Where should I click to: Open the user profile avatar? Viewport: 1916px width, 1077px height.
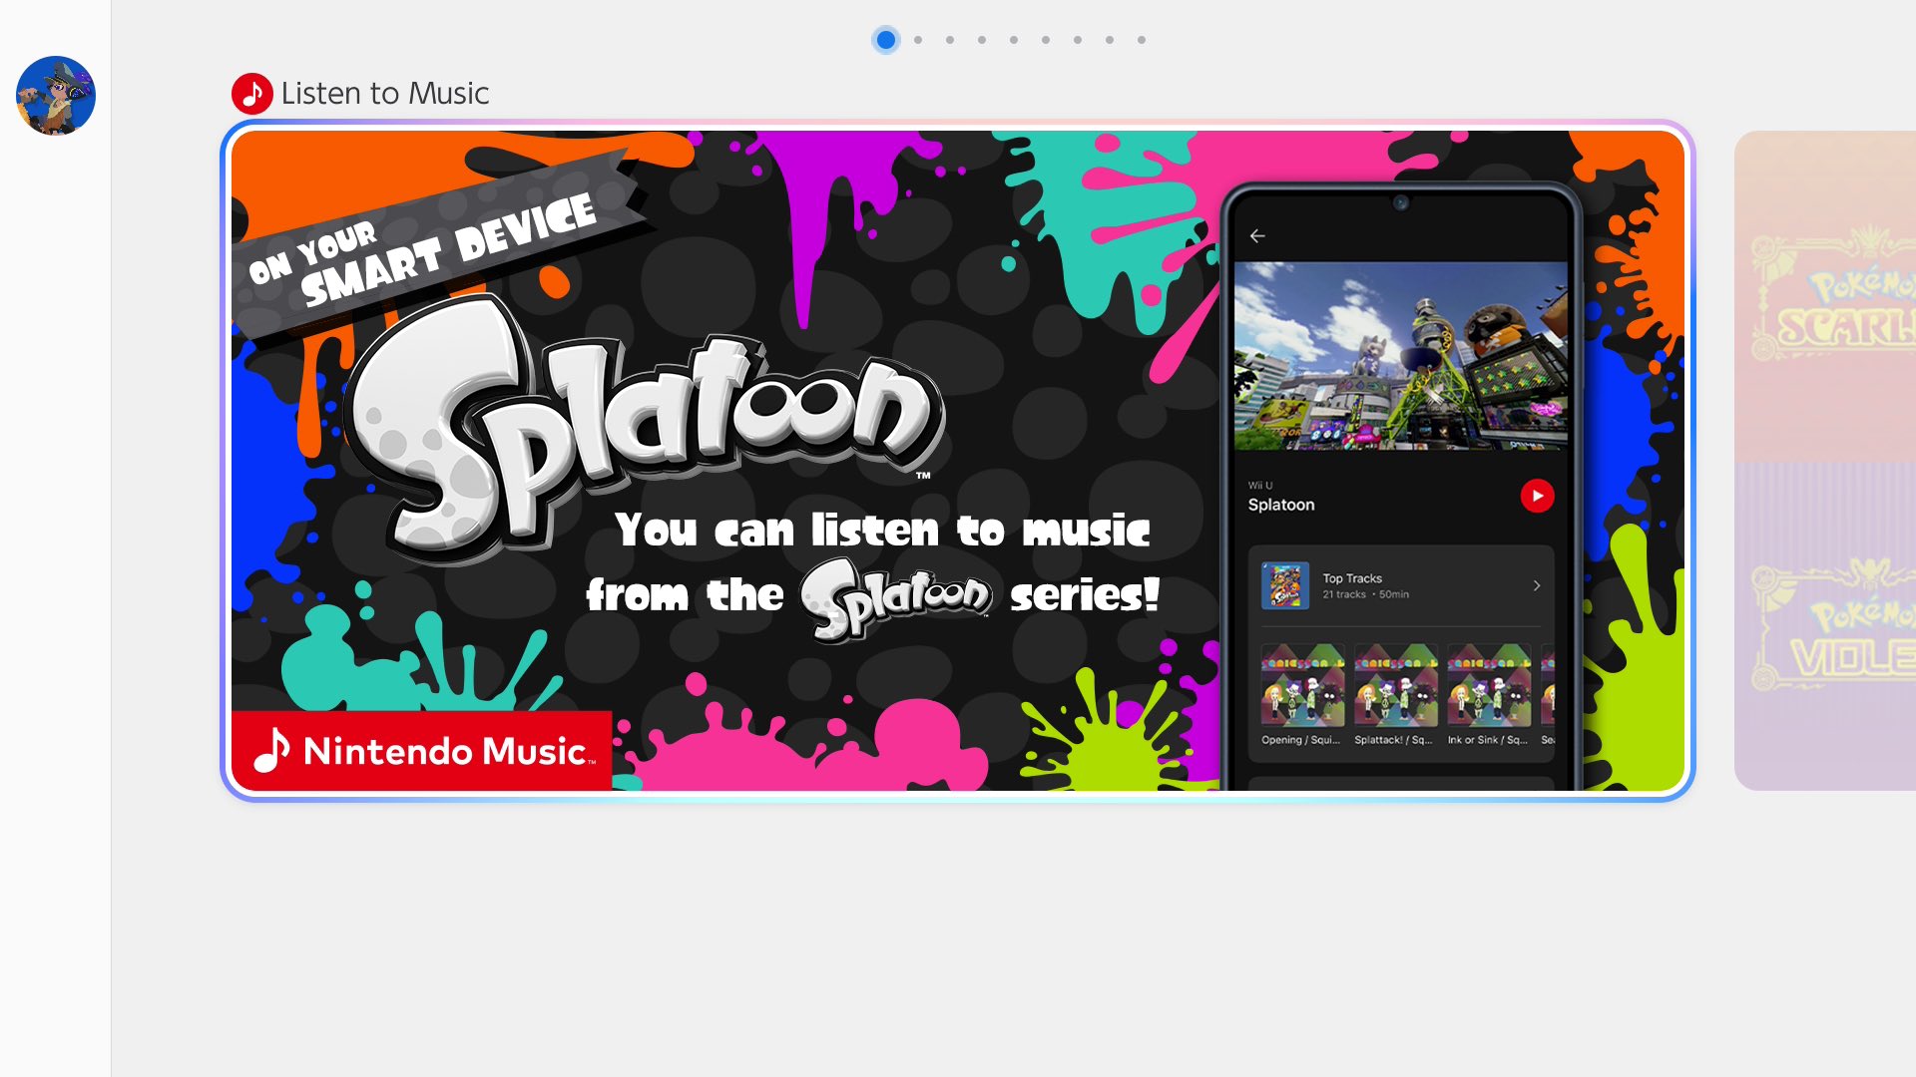point(56,96)
